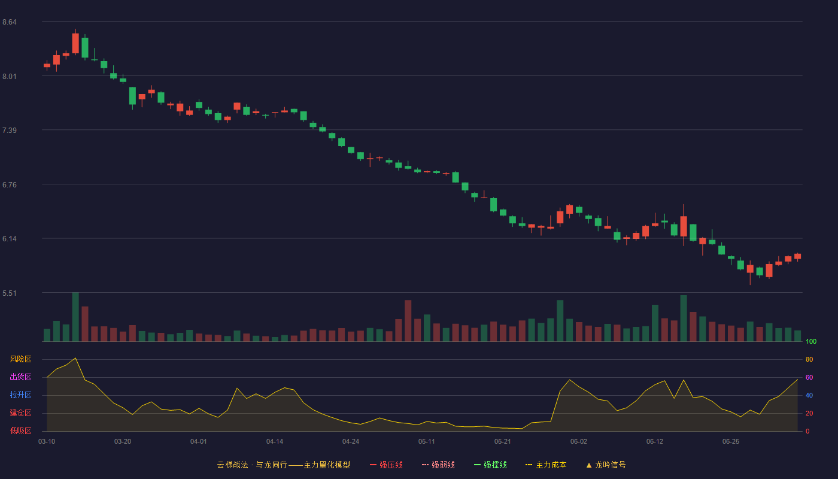Screen dimensions: 838x479
Task: Toggle the 强弱线 series legend text
Action: point(443,465)
